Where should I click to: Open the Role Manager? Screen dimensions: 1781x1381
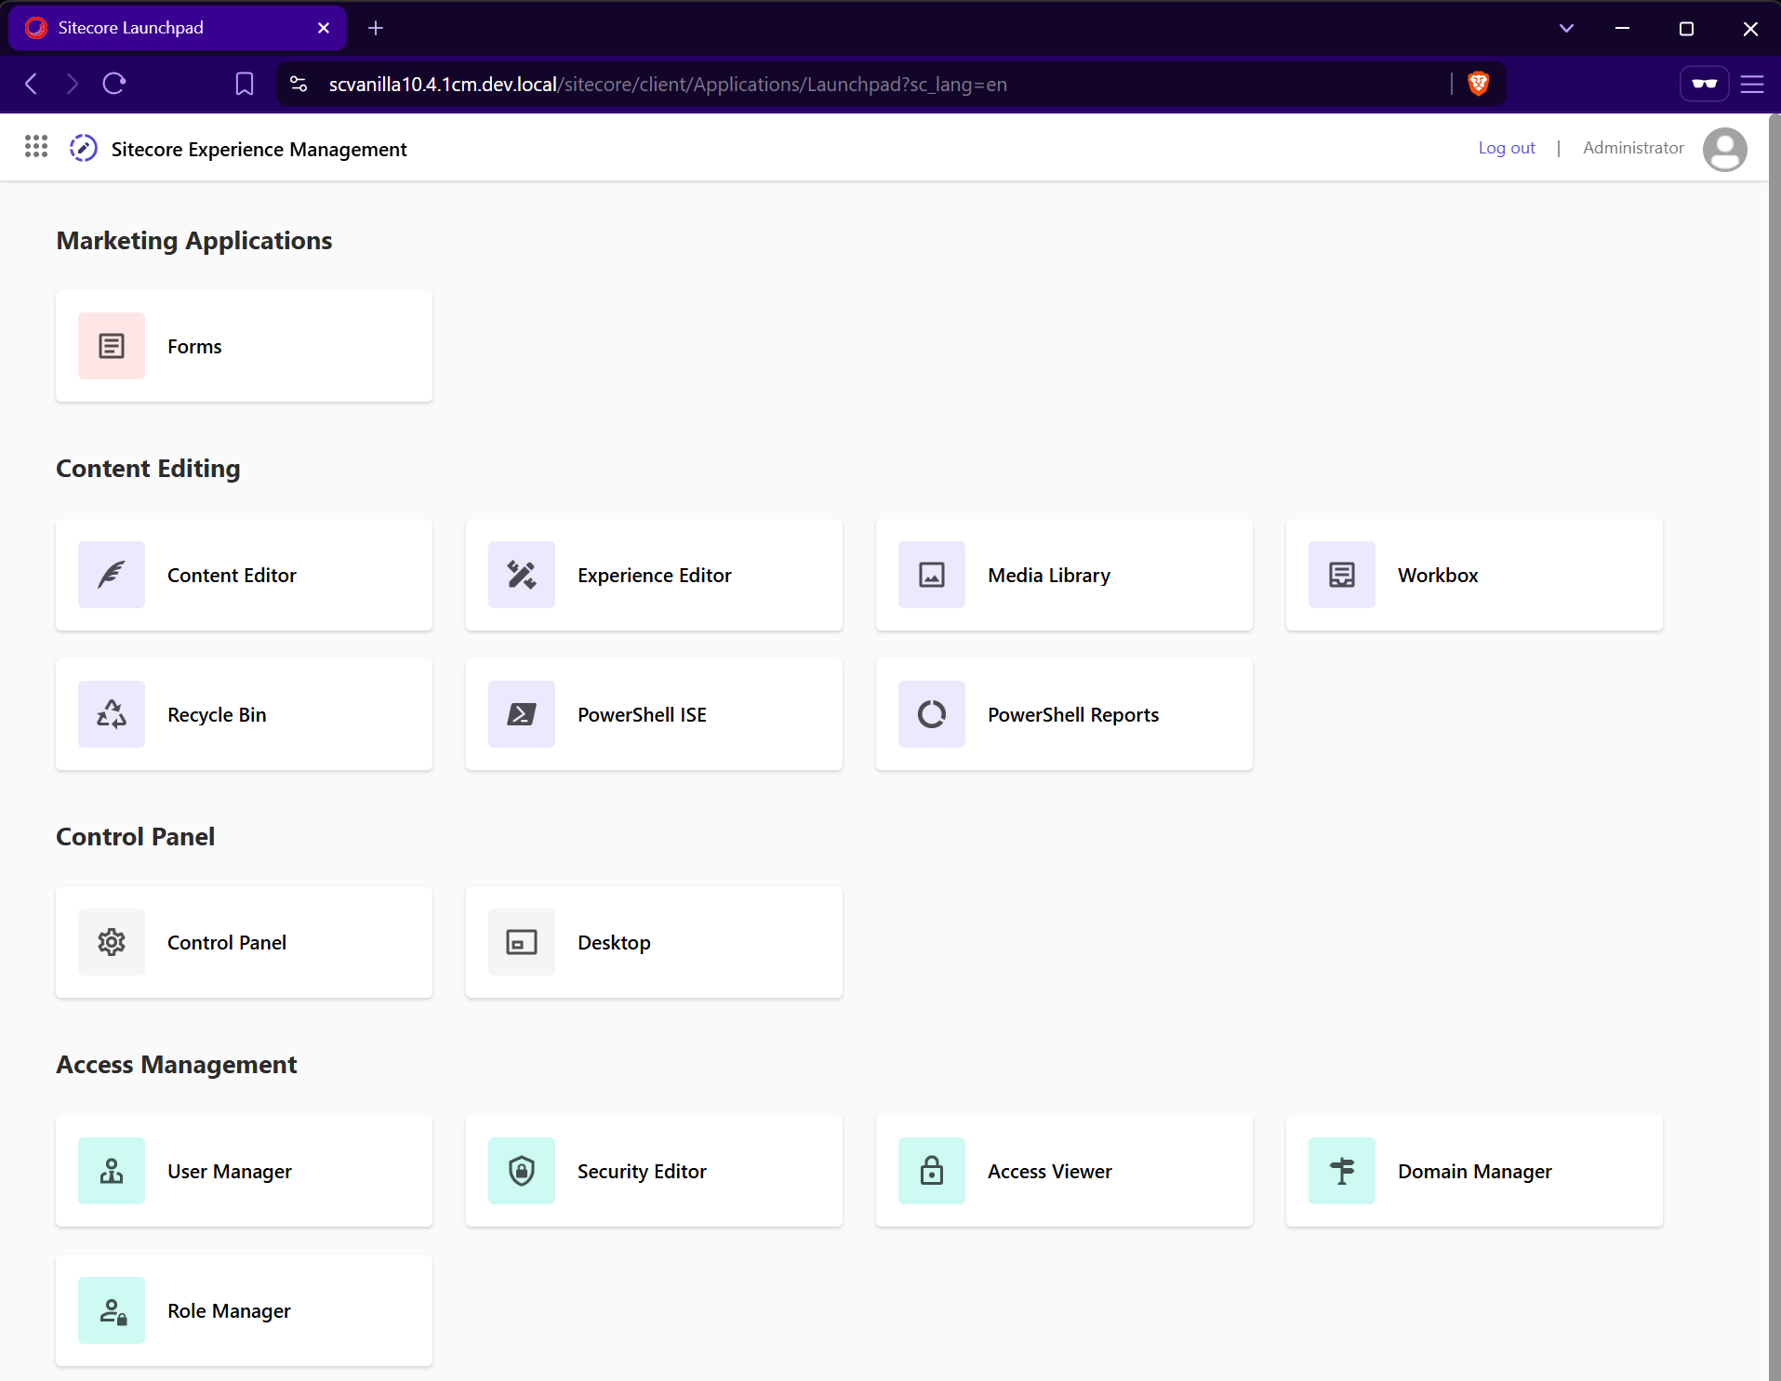[243, 1310]
